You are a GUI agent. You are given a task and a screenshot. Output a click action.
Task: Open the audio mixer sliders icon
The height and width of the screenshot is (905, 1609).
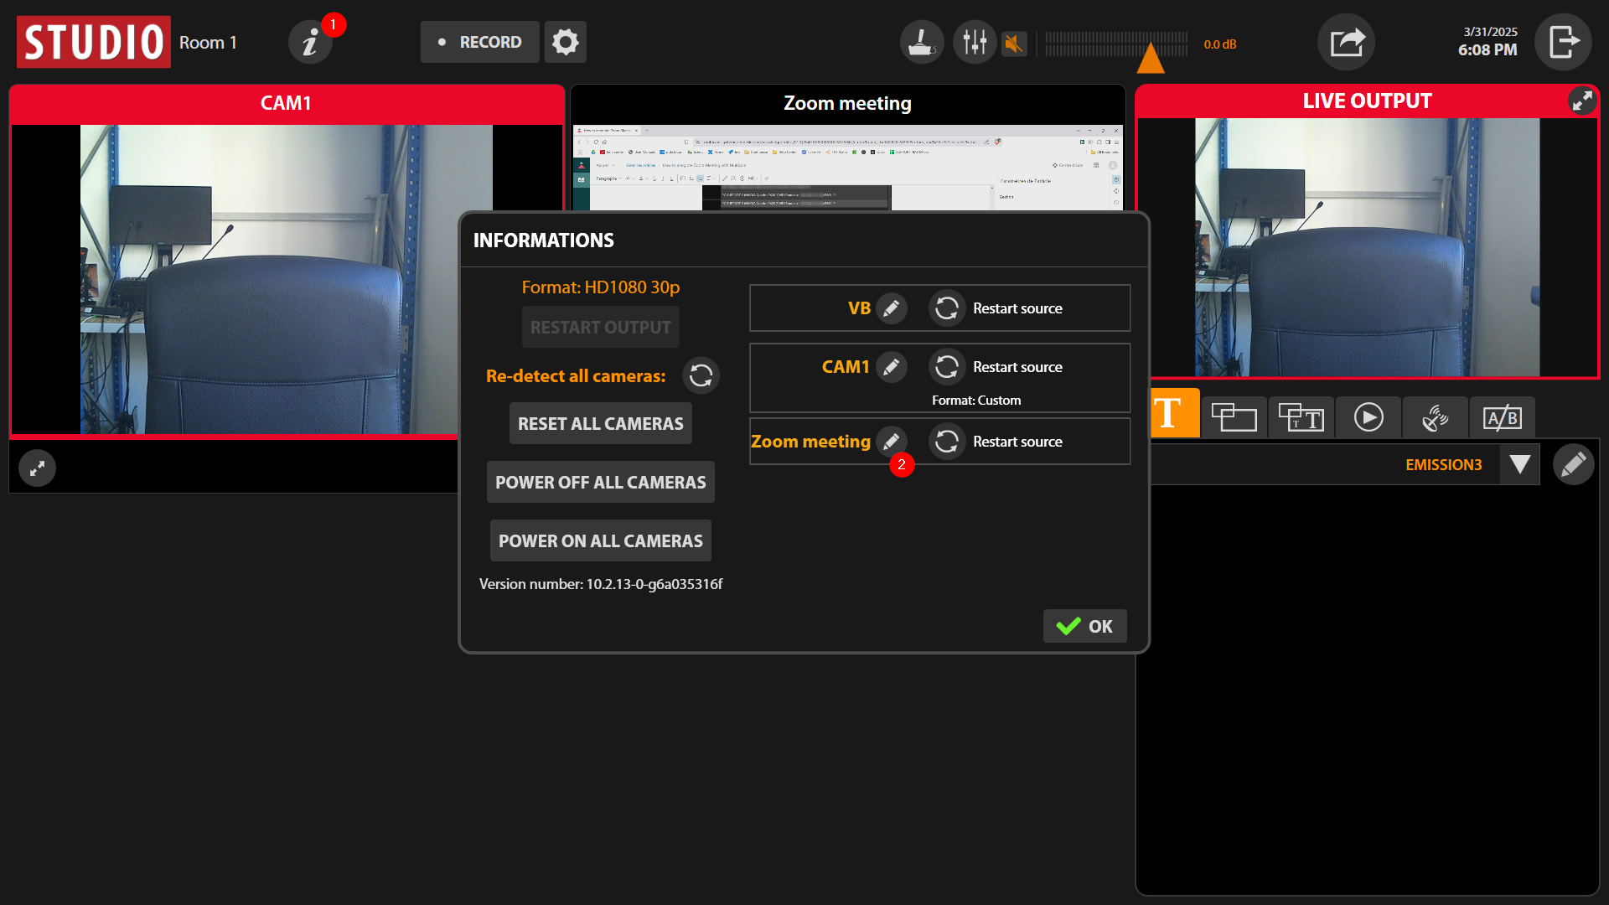click(975, 42)
